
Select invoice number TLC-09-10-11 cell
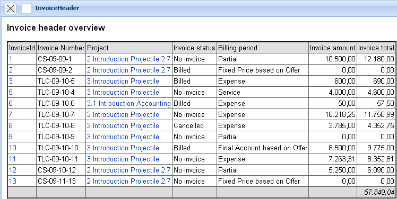[x=61, y=159]
